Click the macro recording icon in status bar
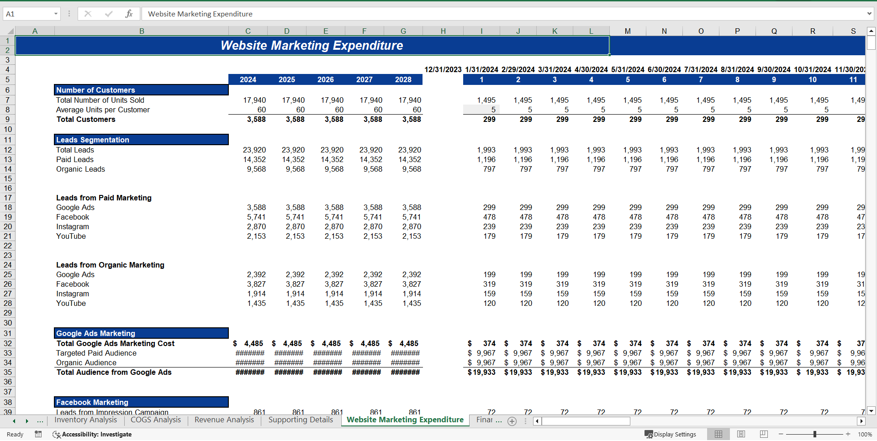This screenshot has width=877, height=441. (x=38, y=434)
